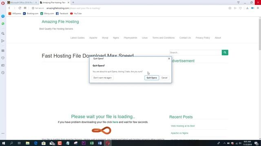Screen dimensions: 261x146
Task: Close the Amazing File Hosting tab
Action: point(69,2)
